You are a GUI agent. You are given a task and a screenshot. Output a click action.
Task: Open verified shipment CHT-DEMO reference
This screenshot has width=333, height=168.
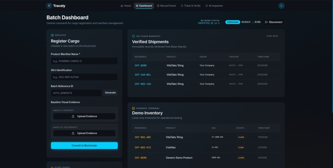(x=140, y=65)
